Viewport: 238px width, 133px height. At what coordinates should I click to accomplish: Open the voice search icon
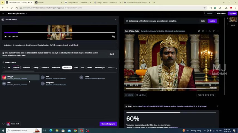[4, 68]
